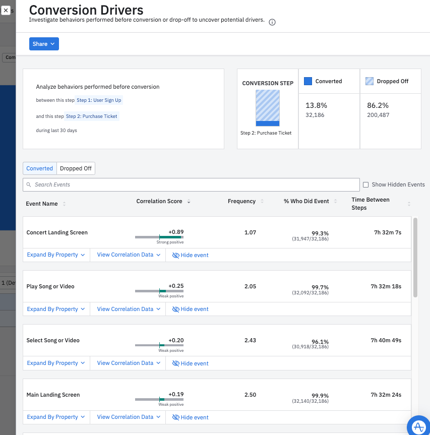
Task: Click the search magnifier icon in Search Events
Action: [29, 185]
